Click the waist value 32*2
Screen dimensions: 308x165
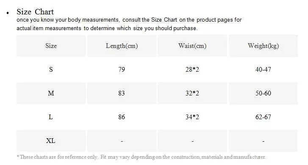tap(192, 93)
